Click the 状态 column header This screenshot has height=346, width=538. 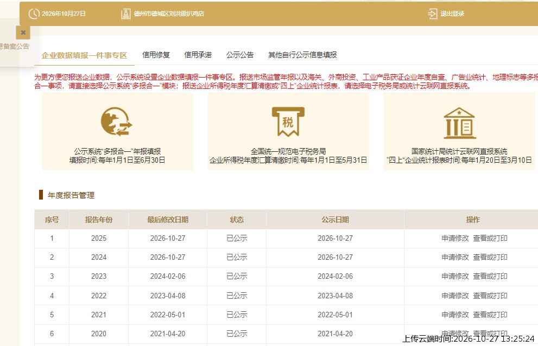[237, 220]
